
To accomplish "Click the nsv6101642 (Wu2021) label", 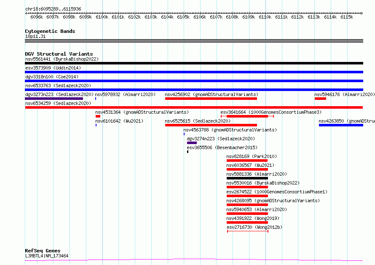I will 119,121.
